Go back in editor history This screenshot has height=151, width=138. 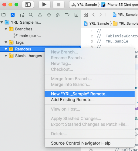(x=94, y=15)
